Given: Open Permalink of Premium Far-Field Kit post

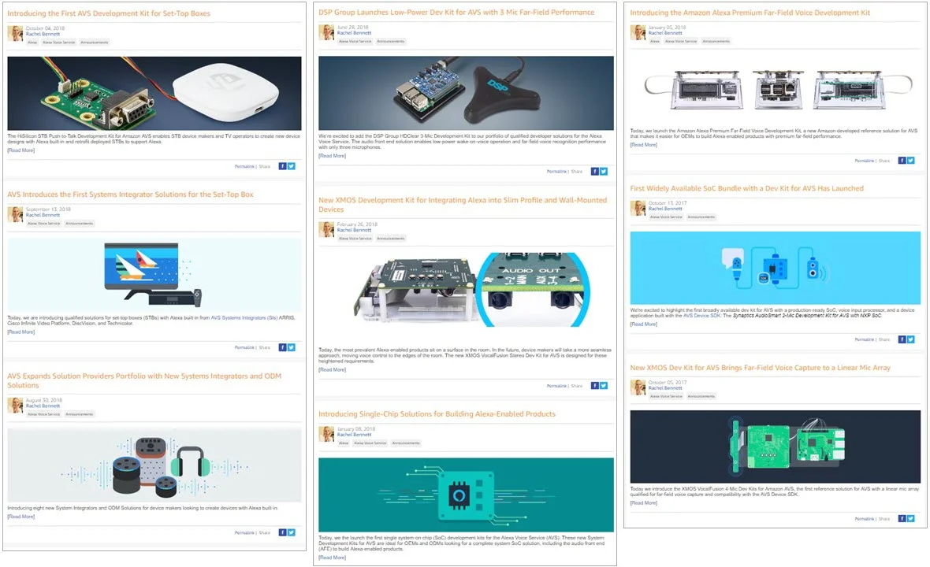Looking at the screenshot, I should pos(864,161).
